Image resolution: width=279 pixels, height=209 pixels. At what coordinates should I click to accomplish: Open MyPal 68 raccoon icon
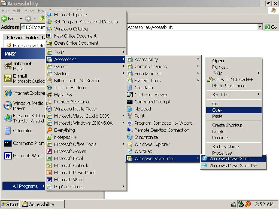click(x=49, y=95)
